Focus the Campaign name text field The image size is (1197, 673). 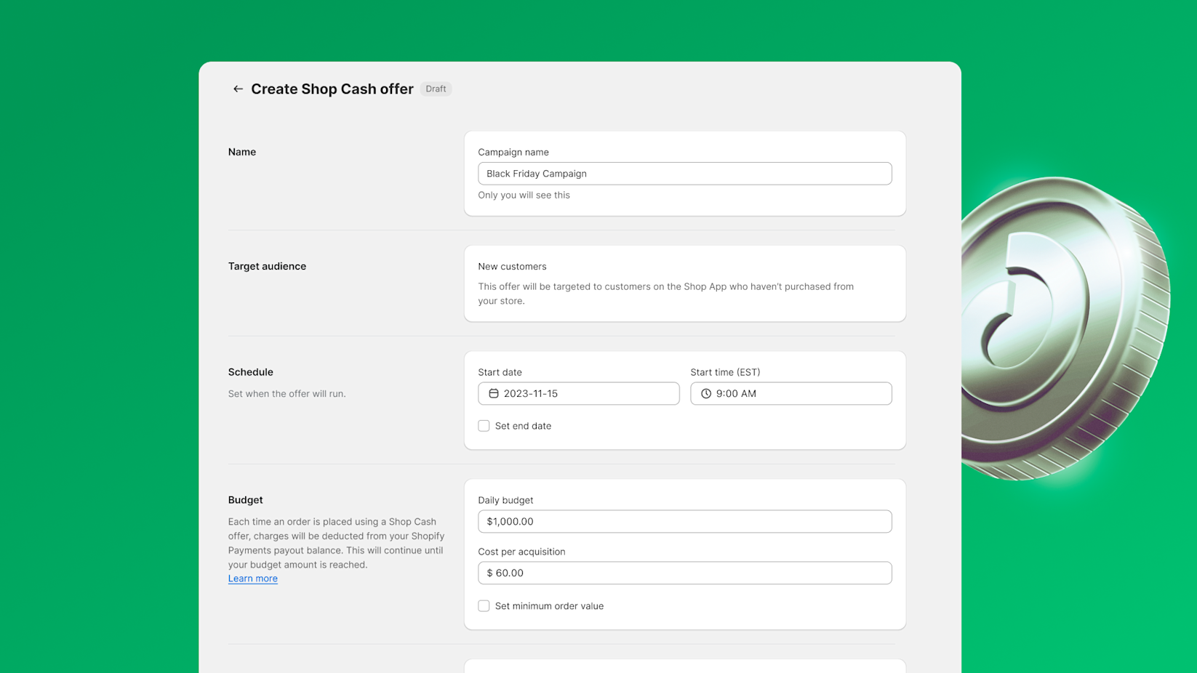coord(684,174)
